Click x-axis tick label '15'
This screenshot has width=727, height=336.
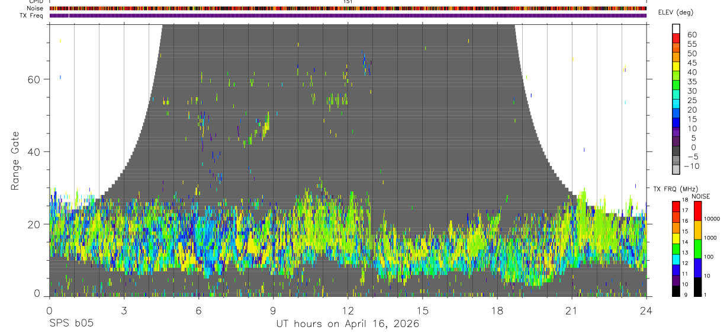pos(422,310)
